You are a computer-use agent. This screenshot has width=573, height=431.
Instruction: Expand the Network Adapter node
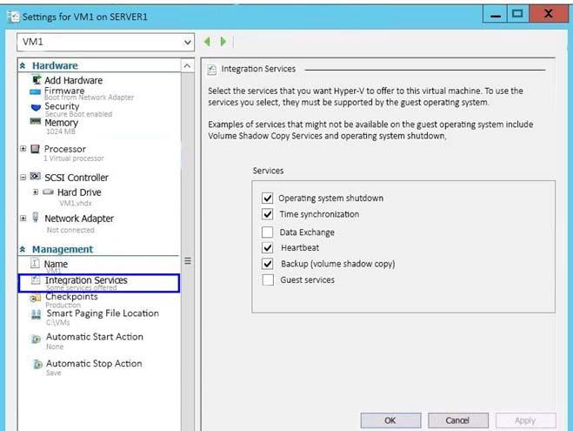click(23, 219)
